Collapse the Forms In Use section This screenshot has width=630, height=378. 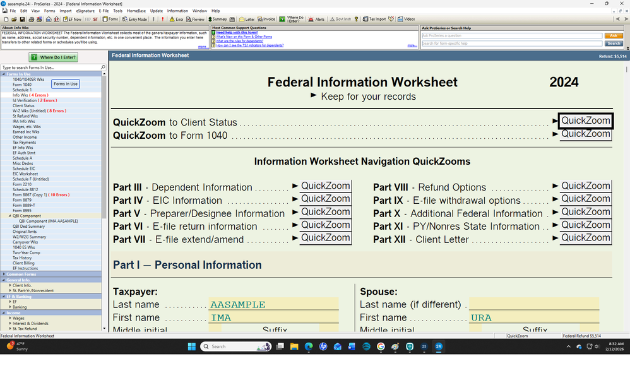[x=4, y=74]
